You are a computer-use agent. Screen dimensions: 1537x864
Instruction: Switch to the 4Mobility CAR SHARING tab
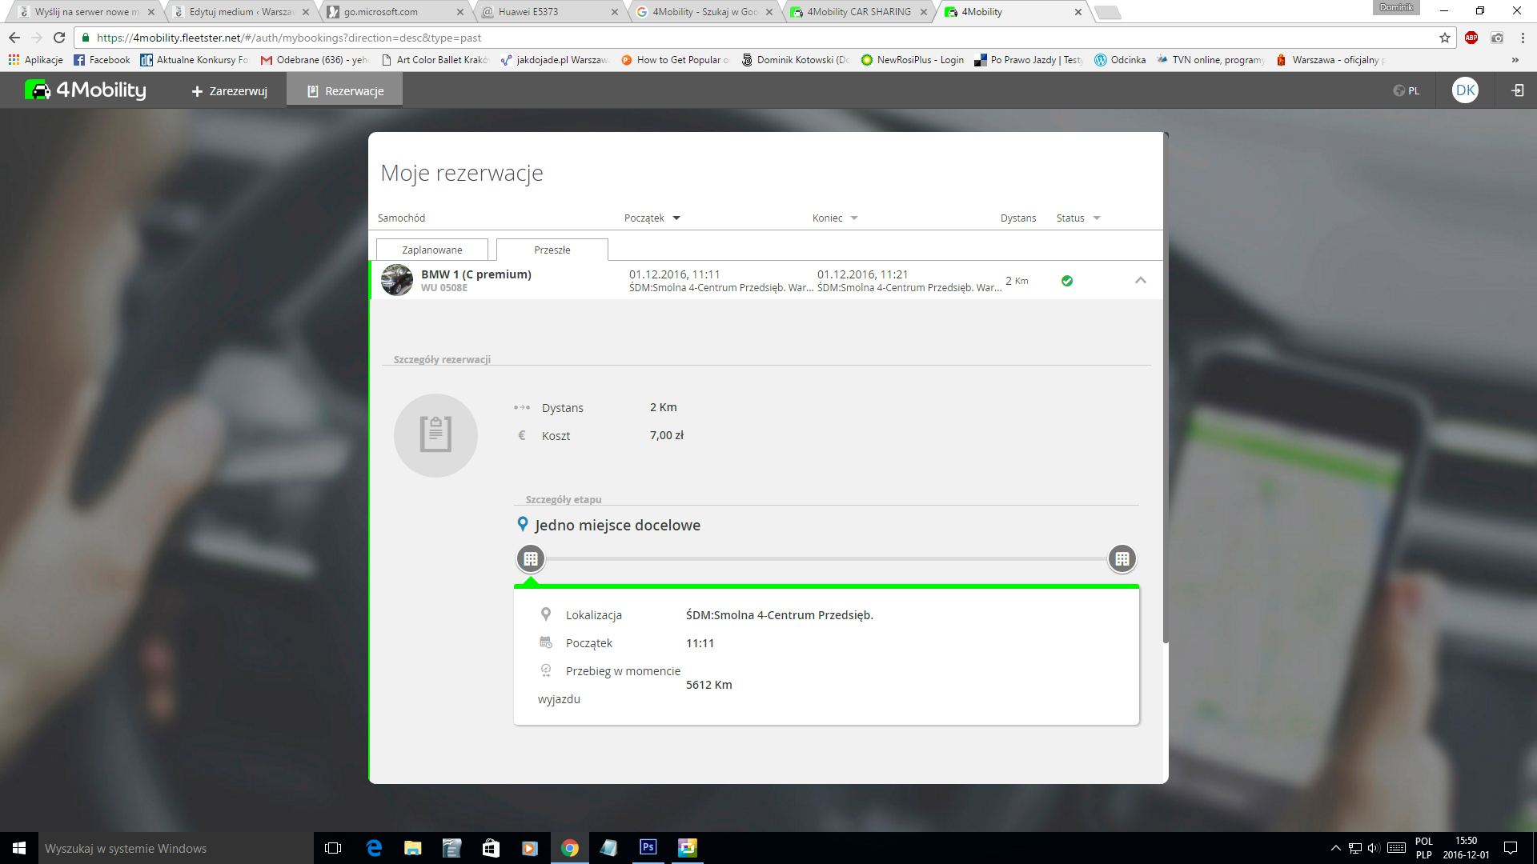click(857, 12)
